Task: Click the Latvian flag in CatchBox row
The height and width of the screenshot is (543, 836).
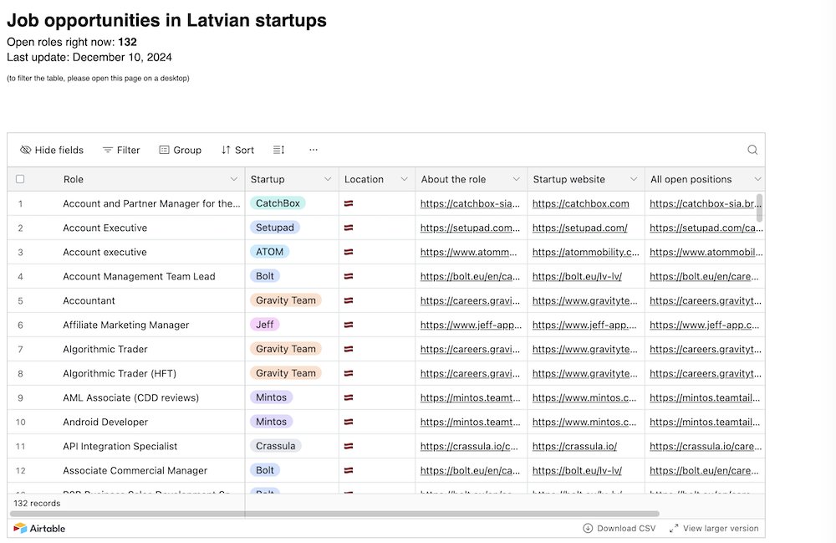Action: [349, 203]
